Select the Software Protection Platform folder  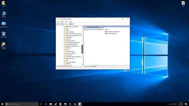(x=72, y=57)
